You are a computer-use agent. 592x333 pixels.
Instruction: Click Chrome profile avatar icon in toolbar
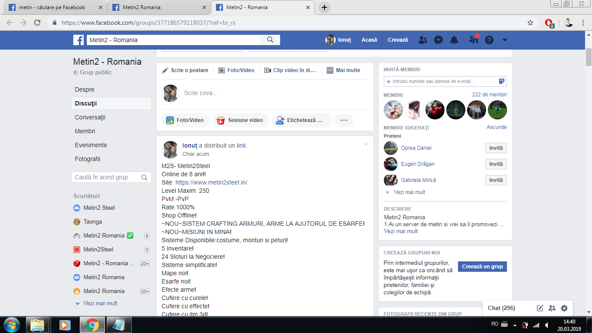pyautogui.click(x=568, y=23)
